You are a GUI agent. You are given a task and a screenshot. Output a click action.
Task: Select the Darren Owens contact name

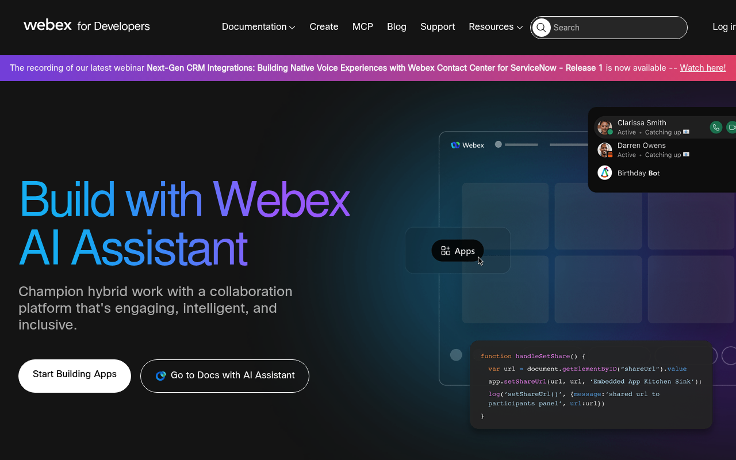click(x=642, y=145)
